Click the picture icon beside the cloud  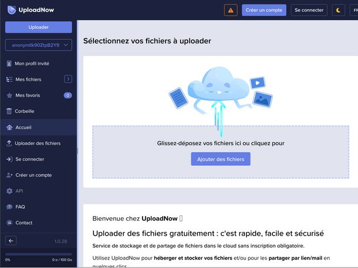[262, 99]
